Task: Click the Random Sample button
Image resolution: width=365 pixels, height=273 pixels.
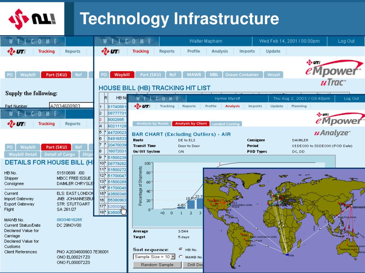Action: point(157,265)
